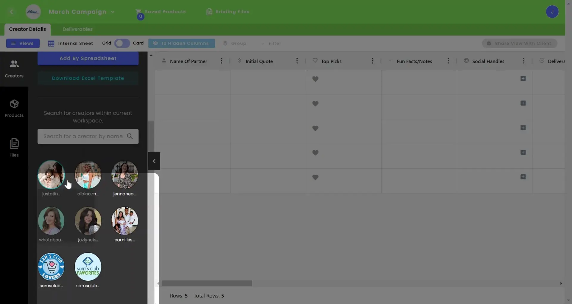Open the user avatar menu
The image size is (572, 304).
pyautogui.click(x=552, y=12)
